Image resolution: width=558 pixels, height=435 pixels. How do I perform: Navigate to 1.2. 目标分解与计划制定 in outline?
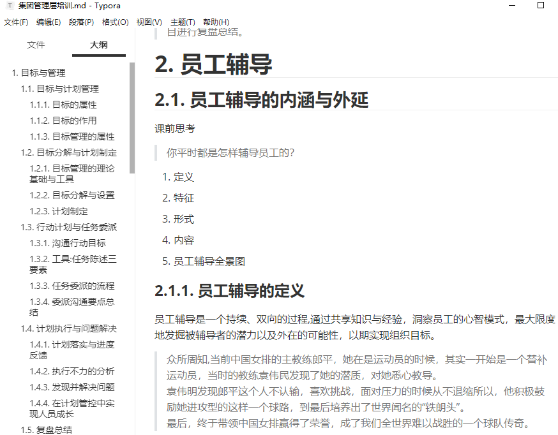(69, 153)
